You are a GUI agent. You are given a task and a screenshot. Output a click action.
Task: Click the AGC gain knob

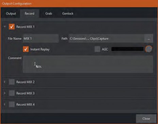(148, 49)
